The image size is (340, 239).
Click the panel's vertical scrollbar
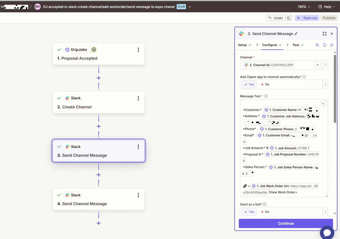[x=335, y=89]
